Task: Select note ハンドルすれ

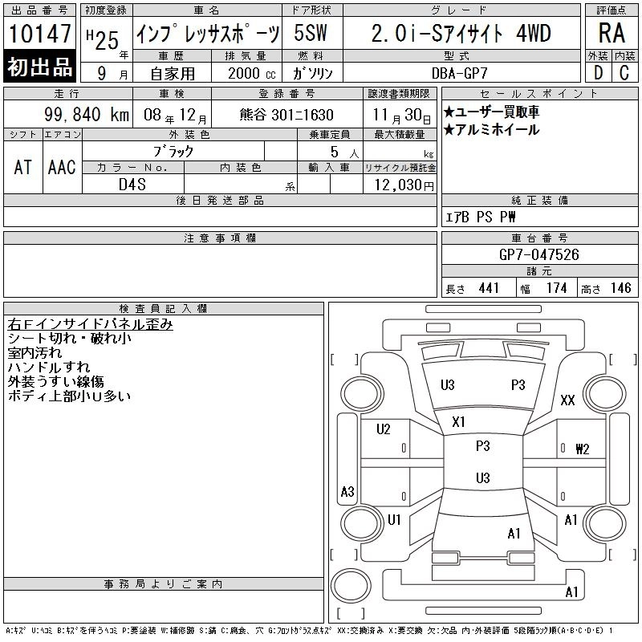Action: (49, 368)
